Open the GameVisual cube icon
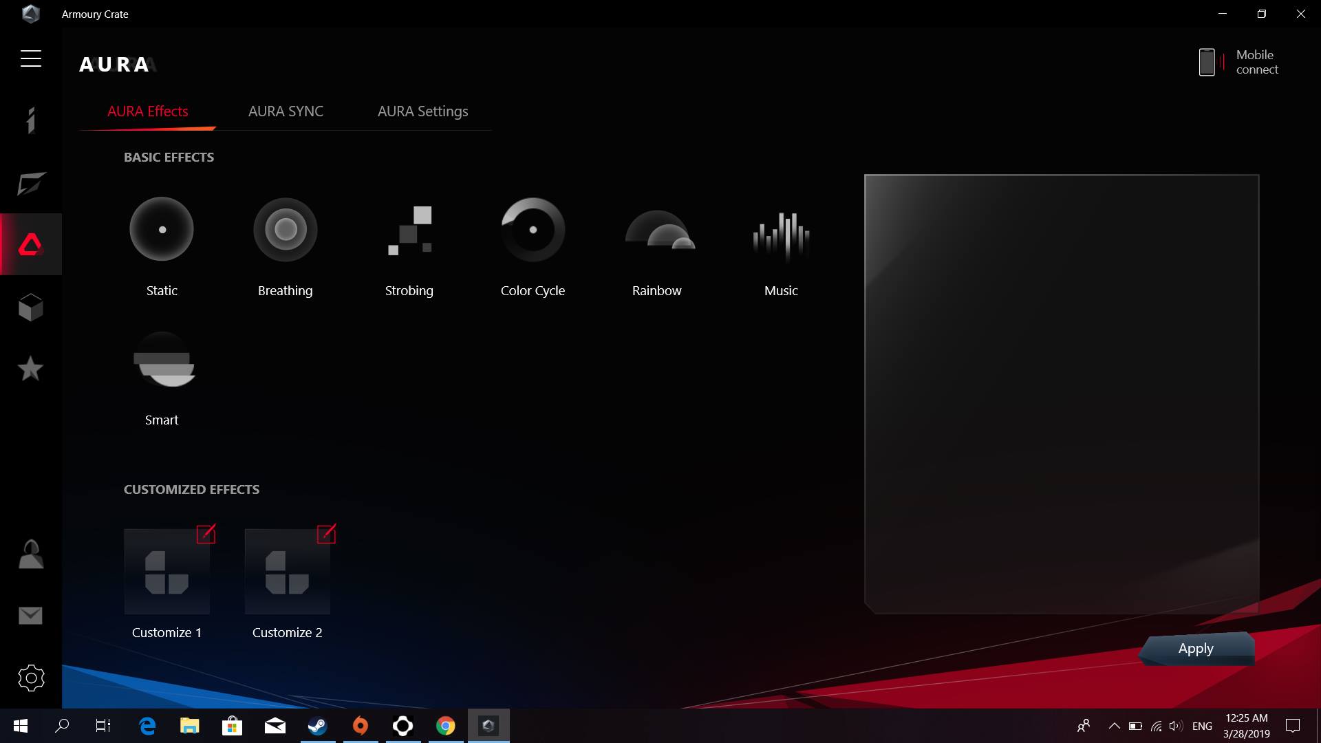1321x743 pixels. click(31, 308)
